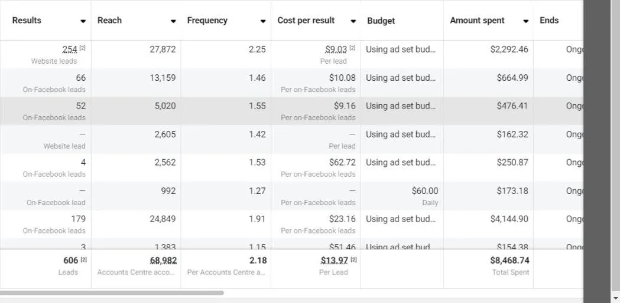620x303 pixels.
Task: Click the horizontal scrollbar at the bottom
Action: pos(112,292)
